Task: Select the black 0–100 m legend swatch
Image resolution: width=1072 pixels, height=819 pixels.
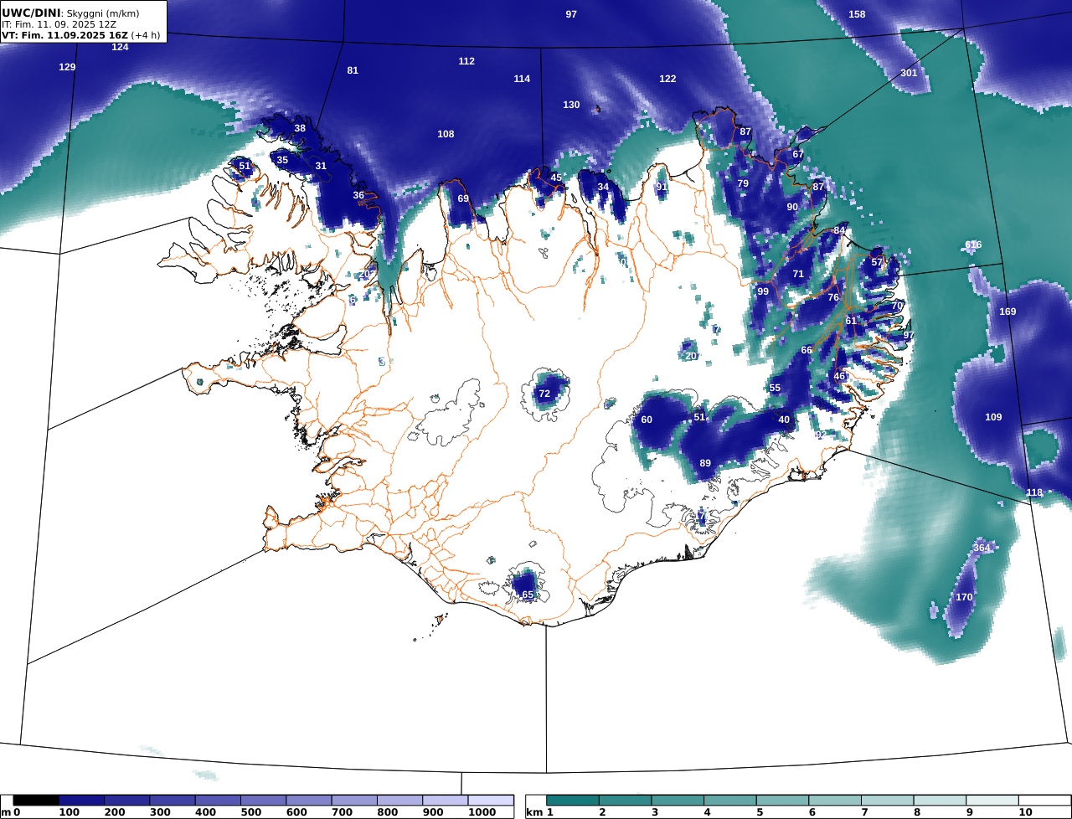Action: [36, 801]
